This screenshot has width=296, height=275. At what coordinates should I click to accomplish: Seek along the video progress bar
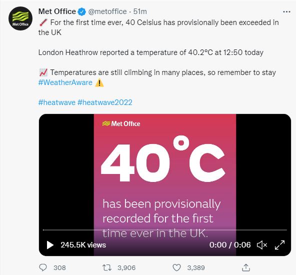[165, 230]
